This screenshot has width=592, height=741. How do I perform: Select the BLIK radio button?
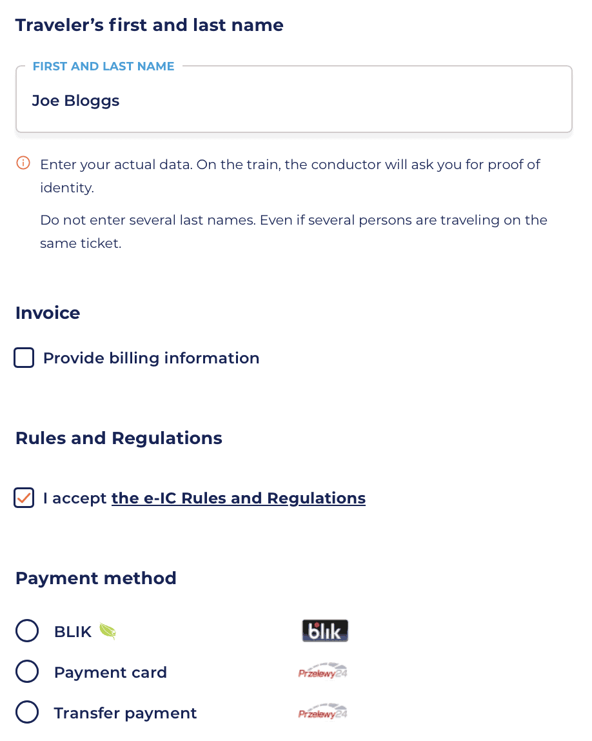point(27,631)
